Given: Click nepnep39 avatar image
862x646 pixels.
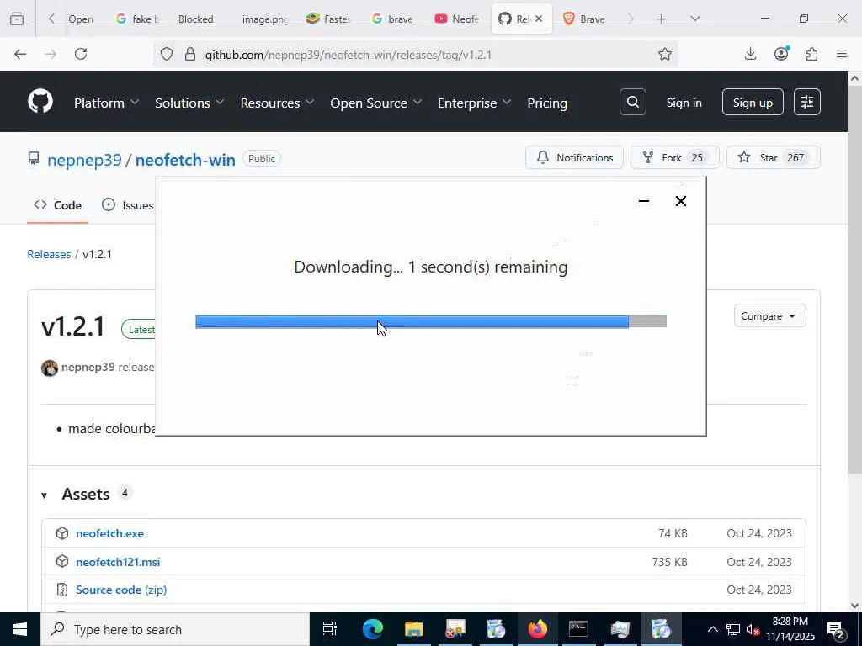Looking at the screenshot, I should tap(50, 368).
